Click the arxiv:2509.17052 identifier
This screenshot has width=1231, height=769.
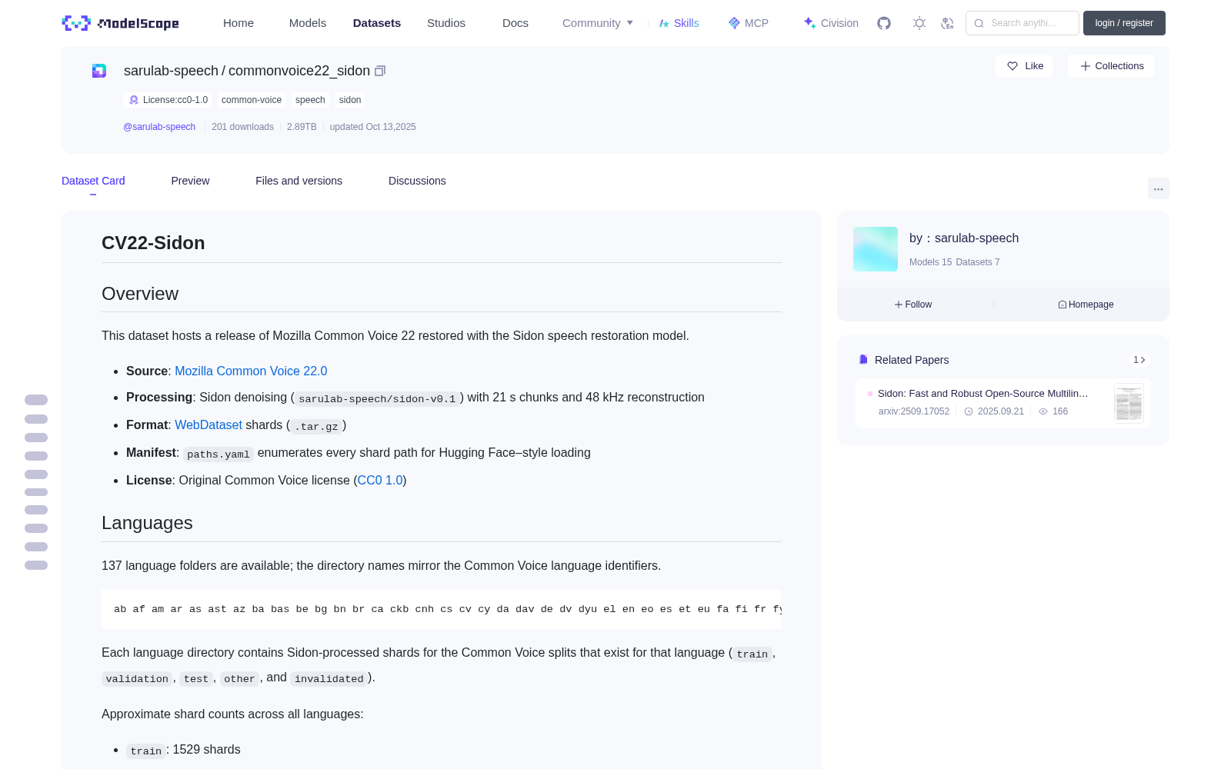[x=914, y=411]
